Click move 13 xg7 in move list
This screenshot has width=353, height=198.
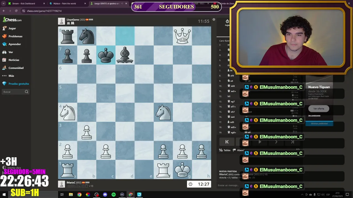tap(231, 102)
